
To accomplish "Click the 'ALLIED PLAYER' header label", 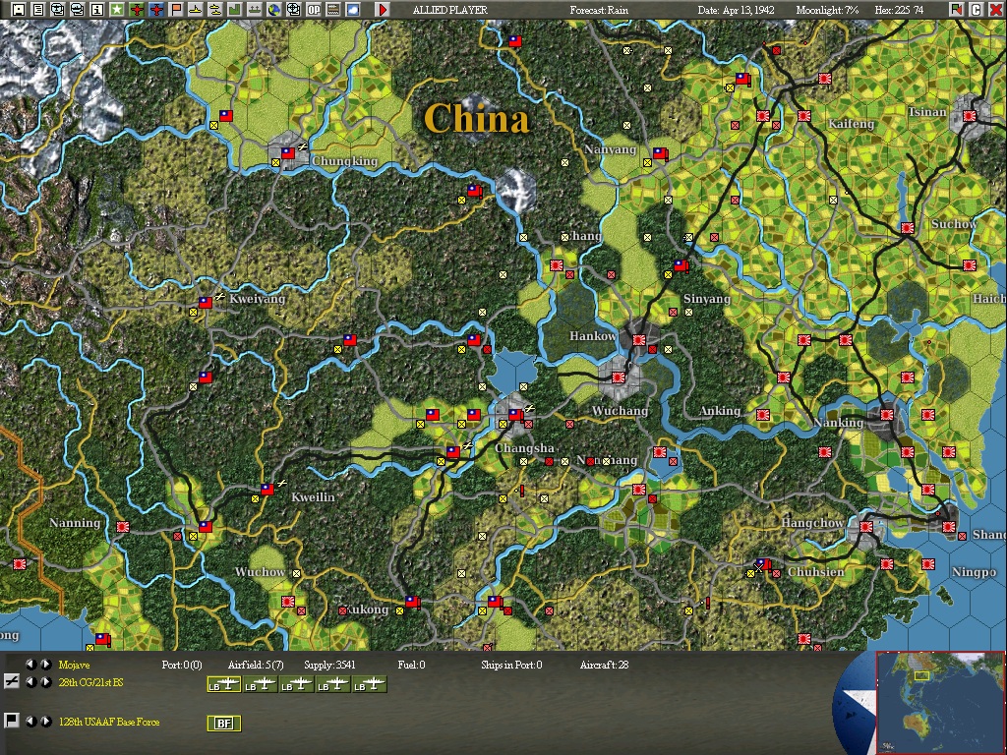I will tap(450, 10).
